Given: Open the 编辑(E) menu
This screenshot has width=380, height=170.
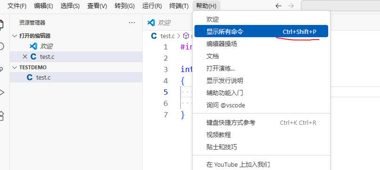Looking at the screenshot, I should pos(43,6).
